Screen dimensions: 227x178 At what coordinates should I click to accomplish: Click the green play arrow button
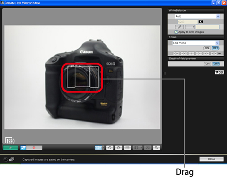point(10,148)
